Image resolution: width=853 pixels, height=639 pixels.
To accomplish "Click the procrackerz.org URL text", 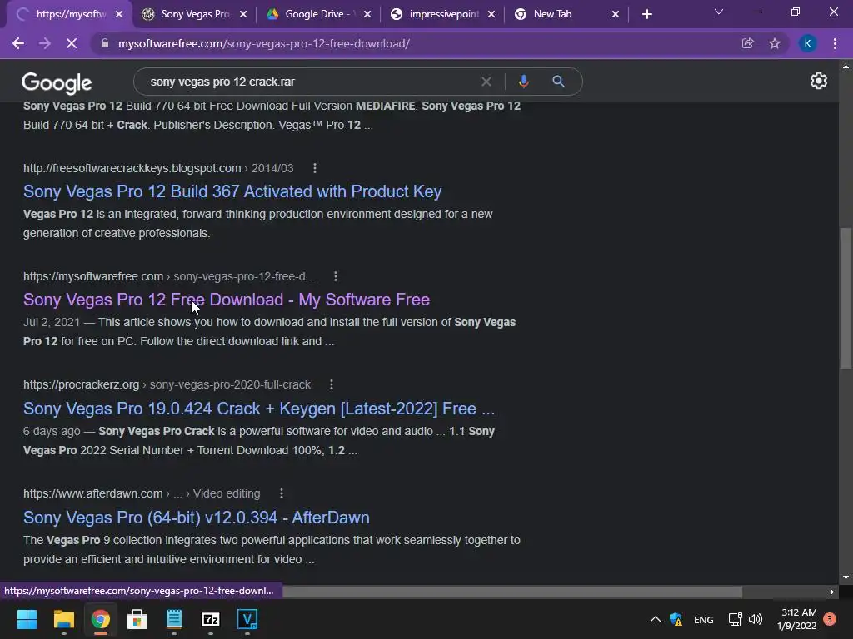I will tap(81, 384).
